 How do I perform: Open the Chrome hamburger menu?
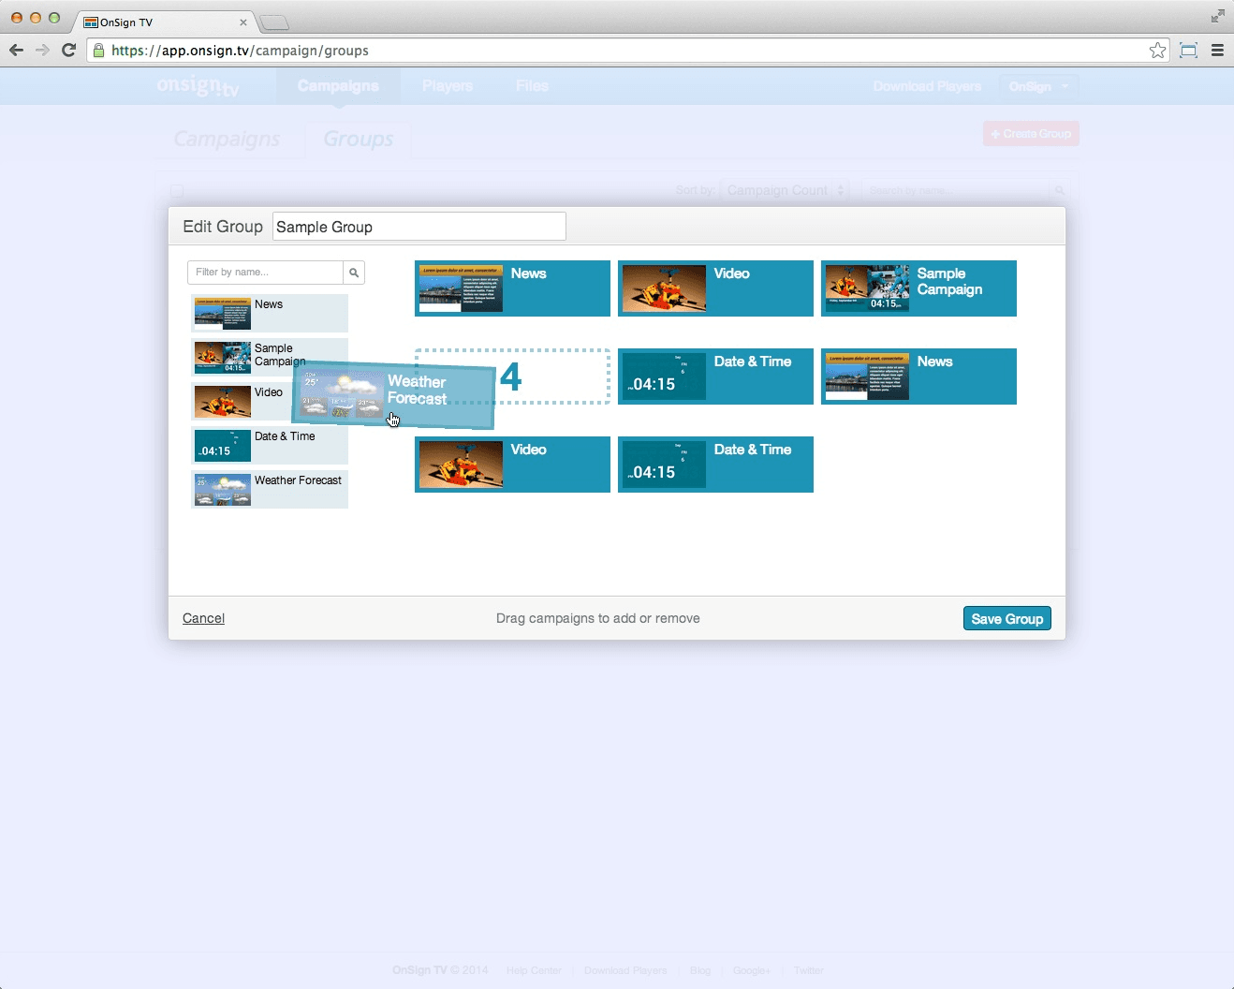click(x=1217, y=51)
